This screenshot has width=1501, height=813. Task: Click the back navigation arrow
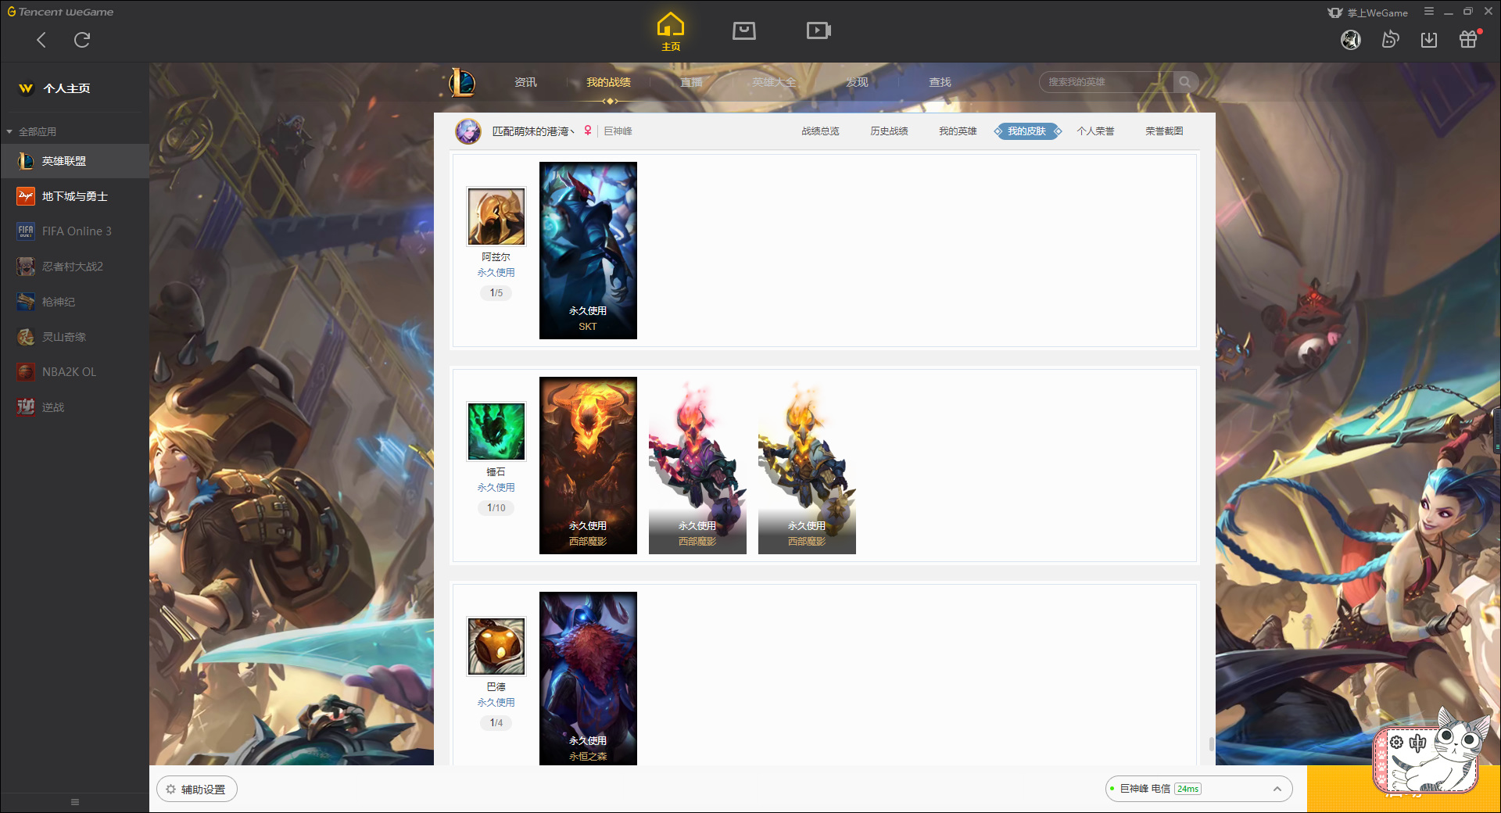tap(41, 40)
